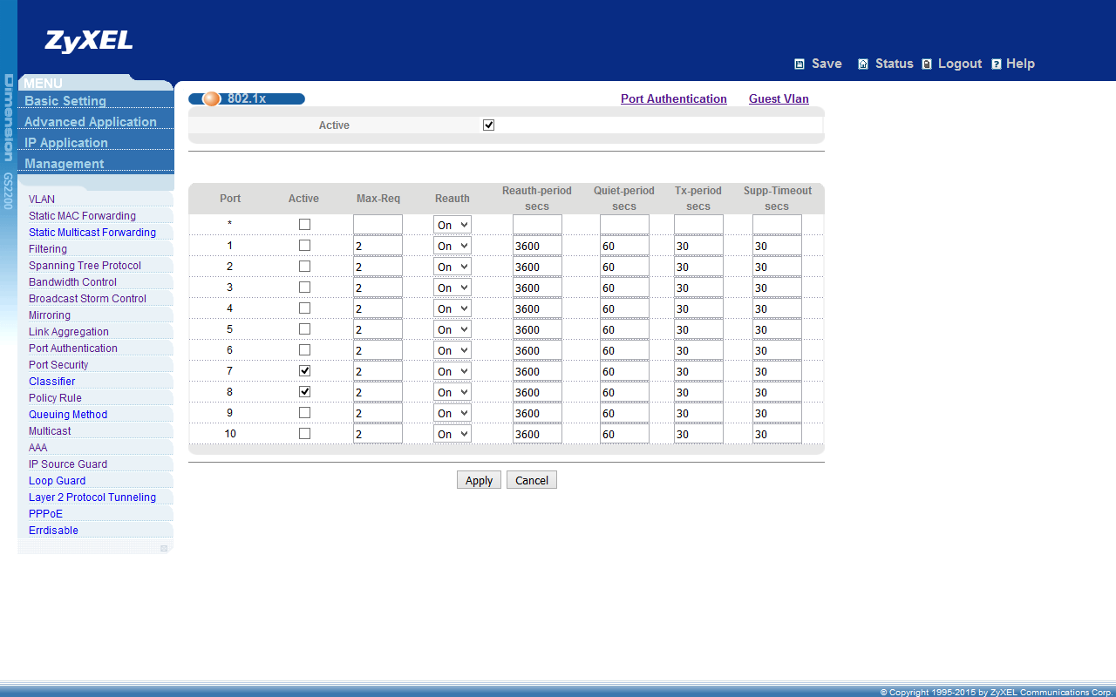Open Bandwidth Control settings
Viewport: 1116px width, 697px height.
pos(72,282)
